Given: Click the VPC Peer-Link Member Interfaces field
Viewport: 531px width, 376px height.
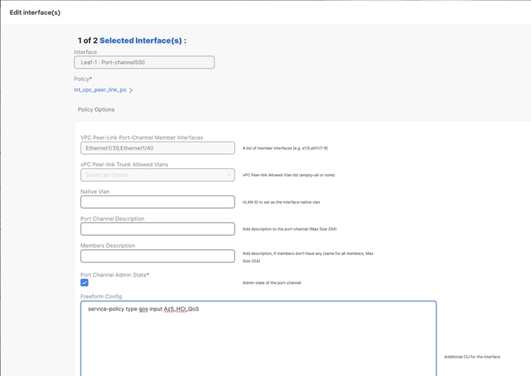Looking at the screenshot, I should point(158,148).
